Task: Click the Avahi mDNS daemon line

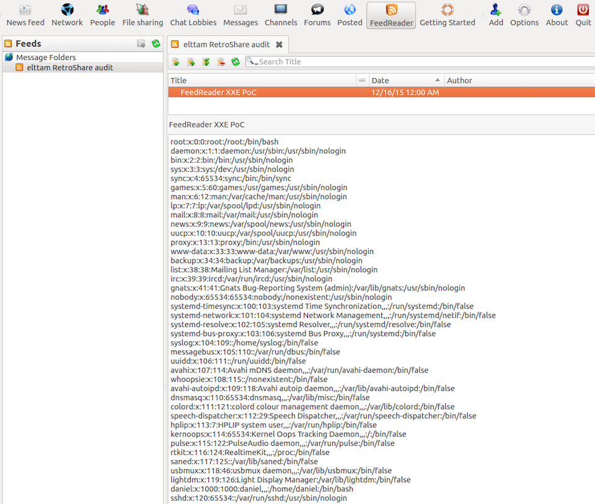Action: (299, 370)
